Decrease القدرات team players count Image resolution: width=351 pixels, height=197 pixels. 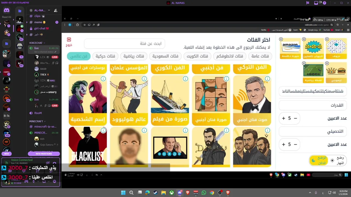(x=295, y=118)
